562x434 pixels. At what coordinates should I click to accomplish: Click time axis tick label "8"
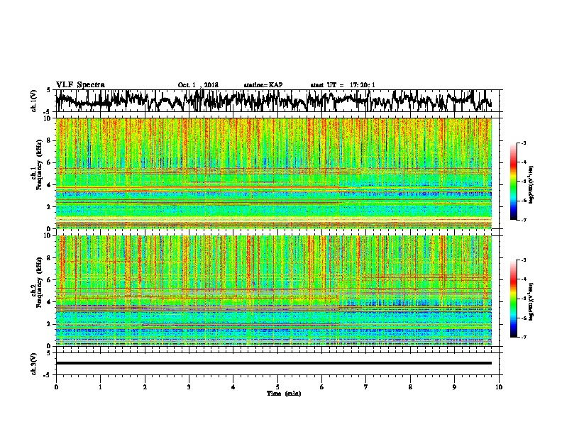pos(410,387)
